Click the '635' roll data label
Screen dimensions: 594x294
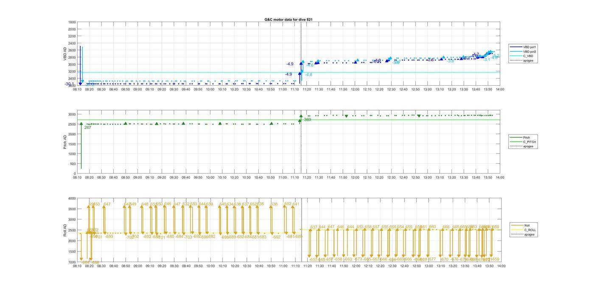[260, 204]
